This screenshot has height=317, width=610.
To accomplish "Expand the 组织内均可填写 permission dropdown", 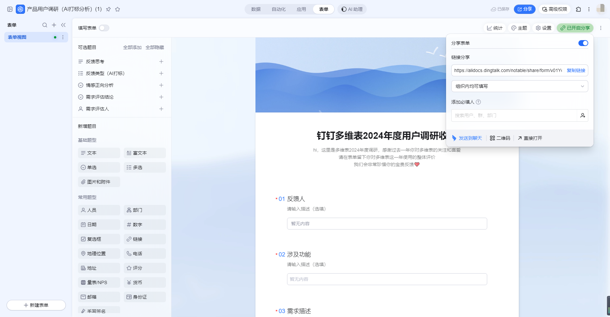I will click(x=519, y=86).
